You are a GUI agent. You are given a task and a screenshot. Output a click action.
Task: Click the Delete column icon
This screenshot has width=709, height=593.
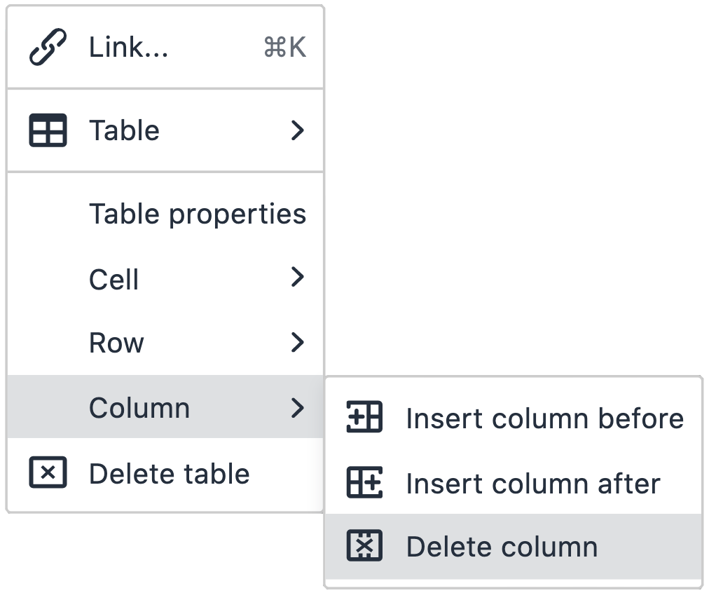click(364, 545)
